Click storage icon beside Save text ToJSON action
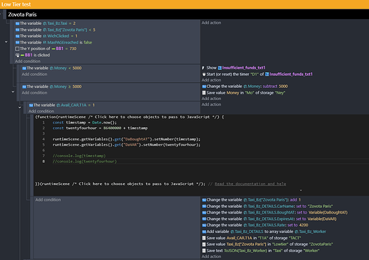This screenshot has height=260, width=369. (x=204, y=251)
